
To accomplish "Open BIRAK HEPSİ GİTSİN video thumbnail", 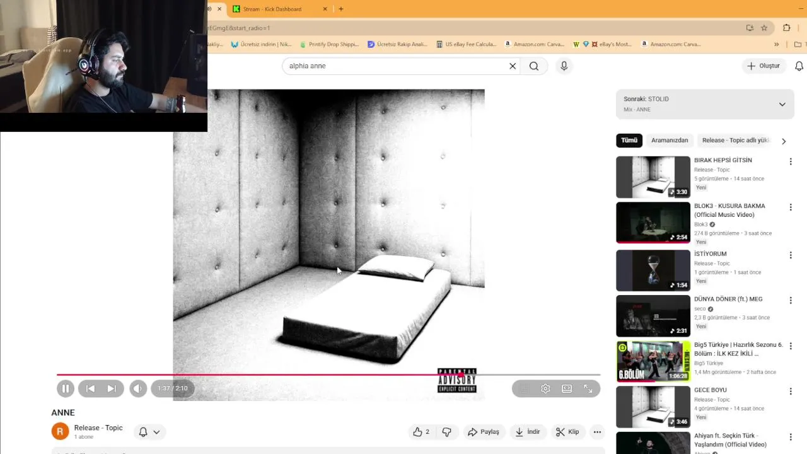I will tap(653, 177).
